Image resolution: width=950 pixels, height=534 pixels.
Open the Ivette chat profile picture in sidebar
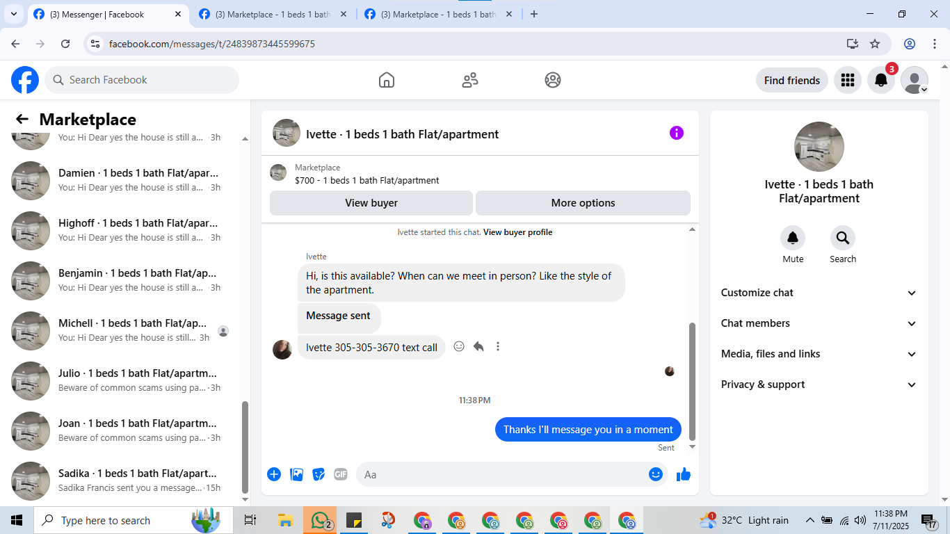[x=819, y=147]
